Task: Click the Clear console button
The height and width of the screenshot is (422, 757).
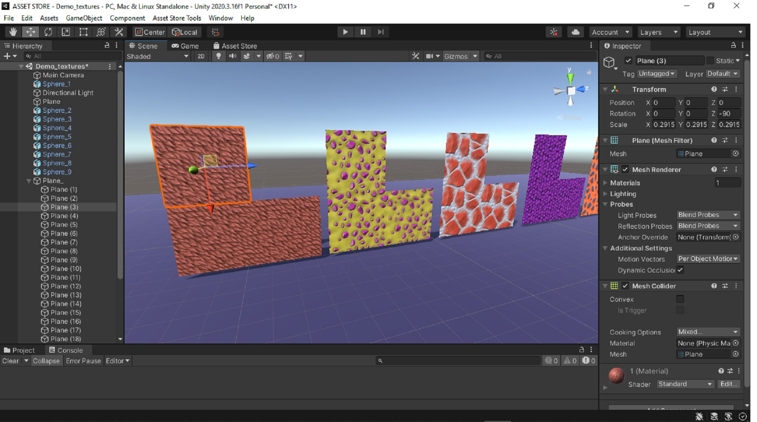Action: [x=11, y=360]
